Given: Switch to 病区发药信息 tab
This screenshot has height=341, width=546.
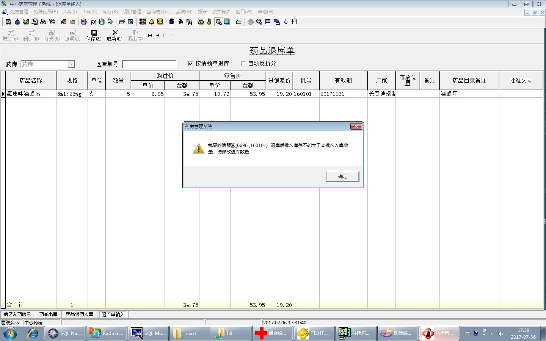Looking at the screenshot, I should coord(17,314).
